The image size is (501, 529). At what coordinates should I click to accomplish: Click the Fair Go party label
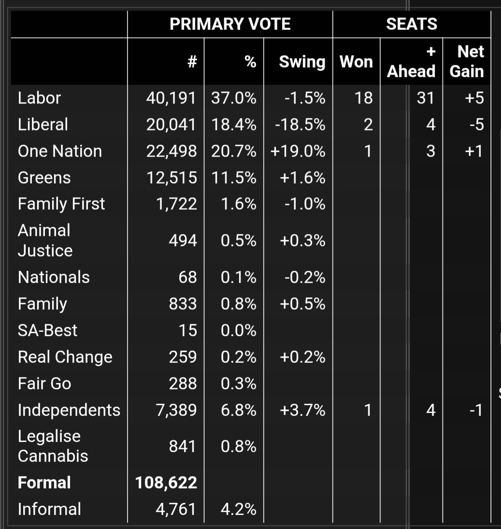44,384
